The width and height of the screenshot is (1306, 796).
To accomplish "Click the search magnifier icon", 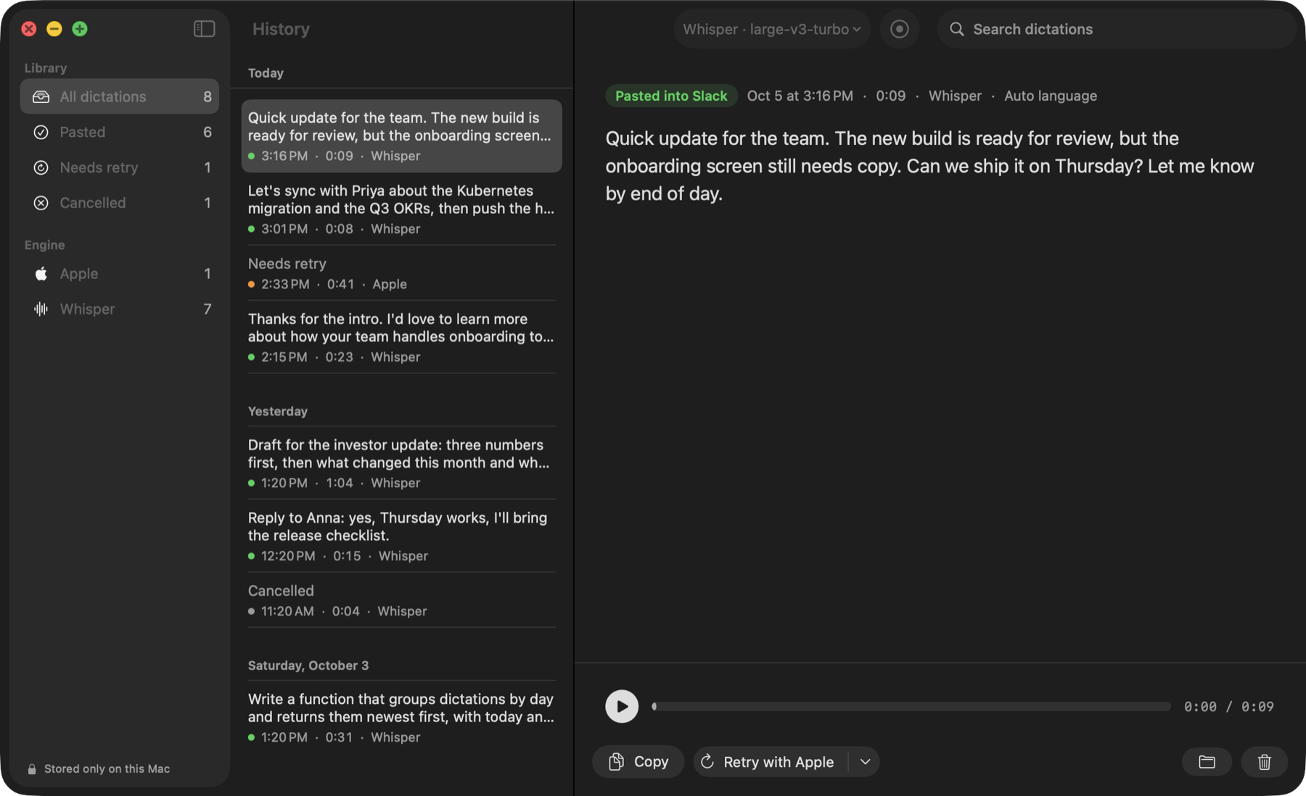I will pos(957,29).
